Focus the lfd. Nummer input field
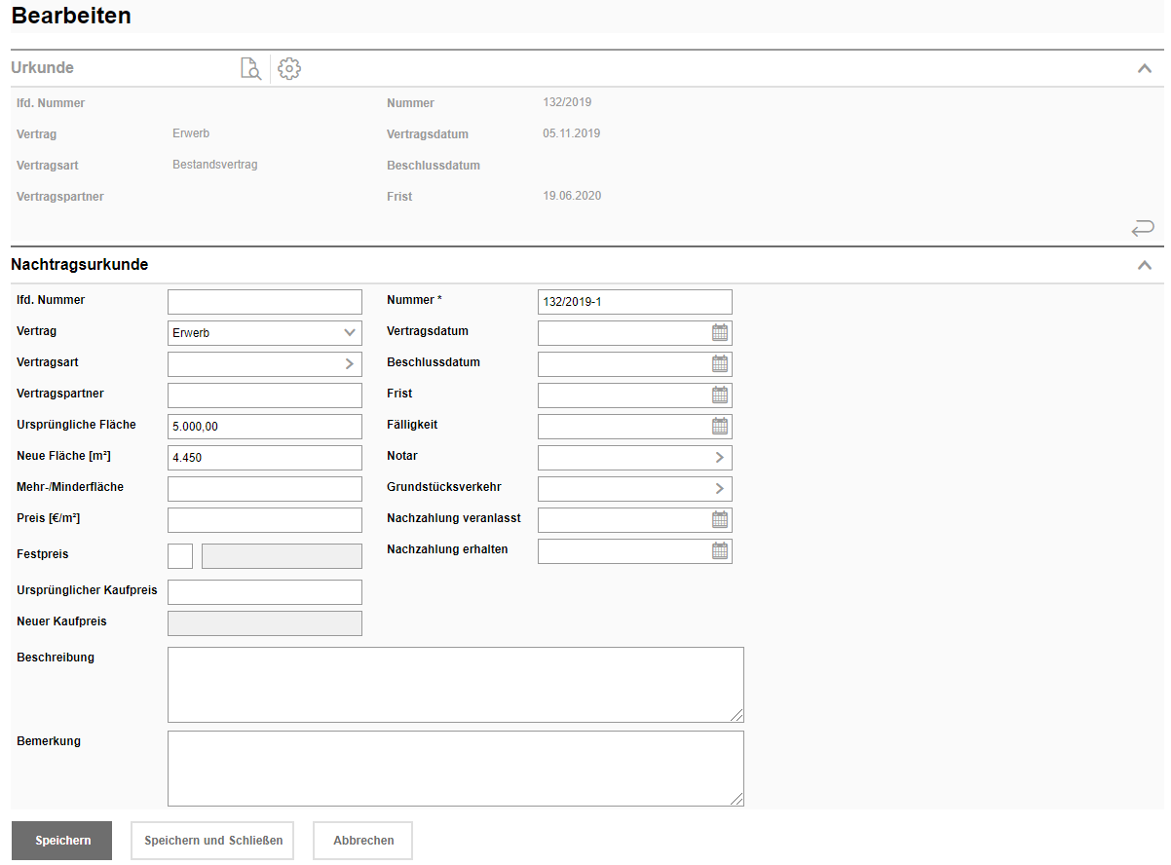This screenshot has height=865, width=1171. point(265,302)
